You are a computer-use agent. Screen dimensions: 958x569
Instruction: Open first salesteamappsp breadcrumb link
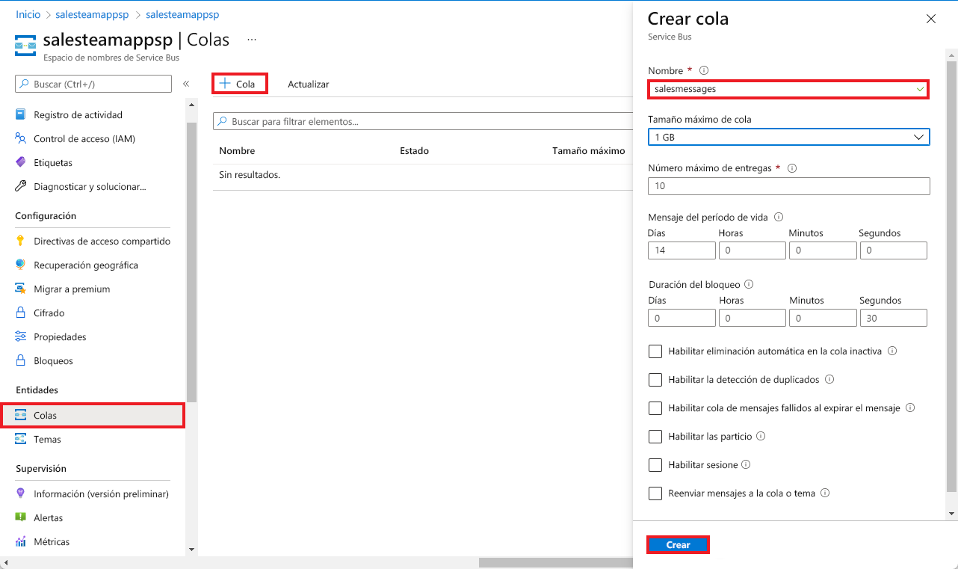(93, 14)
